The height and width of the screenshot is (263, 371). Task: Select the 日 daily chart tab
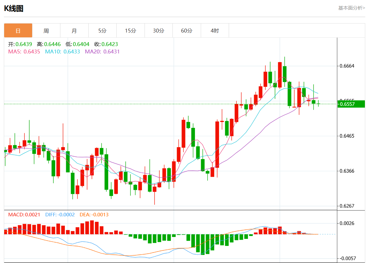click(x=18, y=31)
